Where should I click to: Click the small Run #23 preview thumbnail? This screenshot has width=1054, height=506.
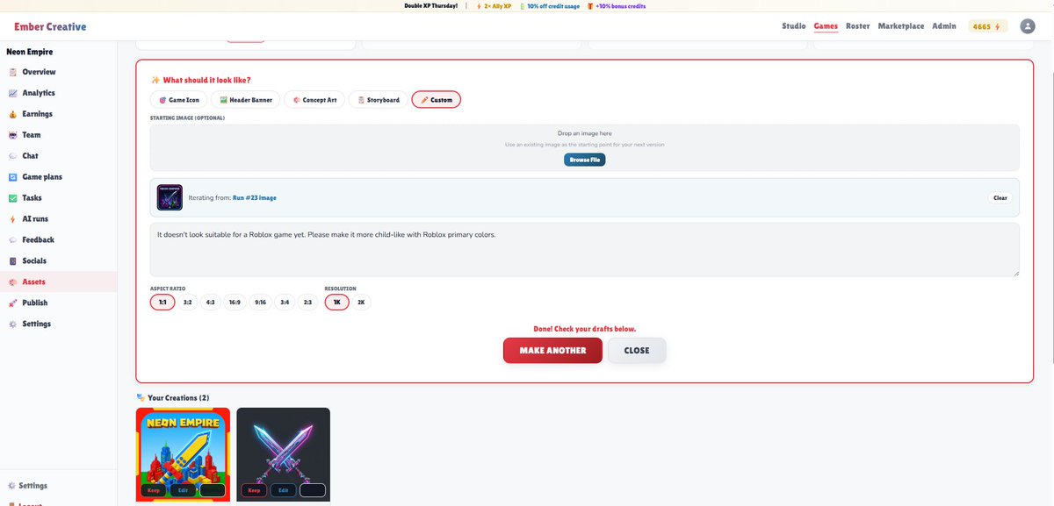(x=169, y=197)
